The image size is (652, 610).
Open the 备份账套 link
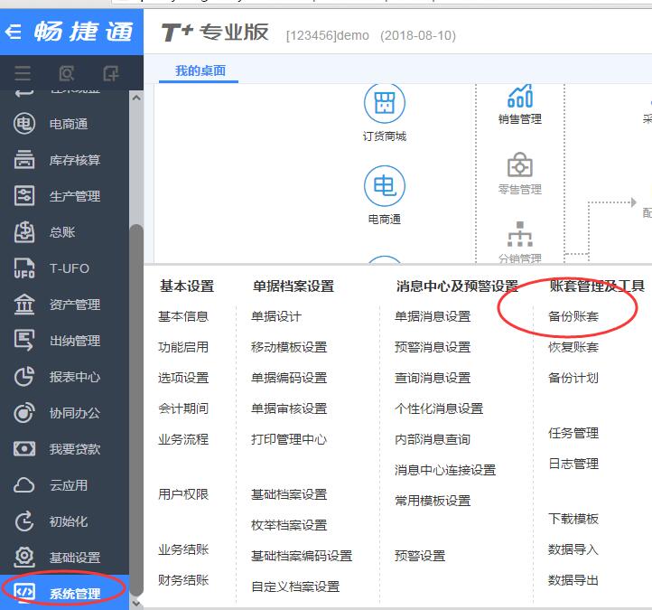573,316
